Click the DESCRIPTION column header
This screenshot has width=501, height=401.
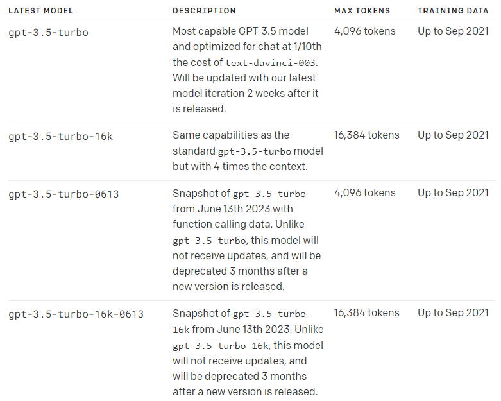pyautogui.click(x=204, y=11)
